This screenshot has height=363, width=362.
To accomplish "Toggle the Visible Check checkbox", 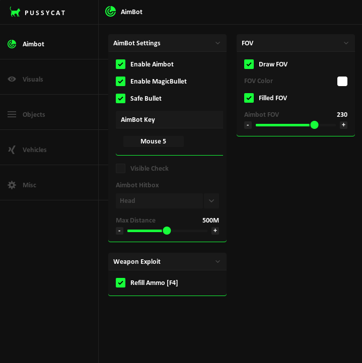I will pos(120,168).
